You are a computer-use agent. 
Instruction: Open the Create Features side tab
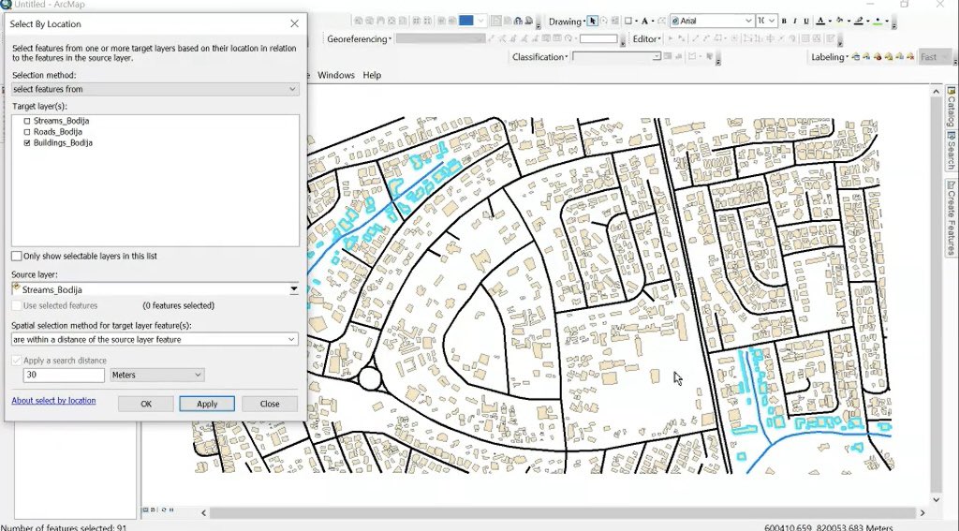[x=952, y=218]
